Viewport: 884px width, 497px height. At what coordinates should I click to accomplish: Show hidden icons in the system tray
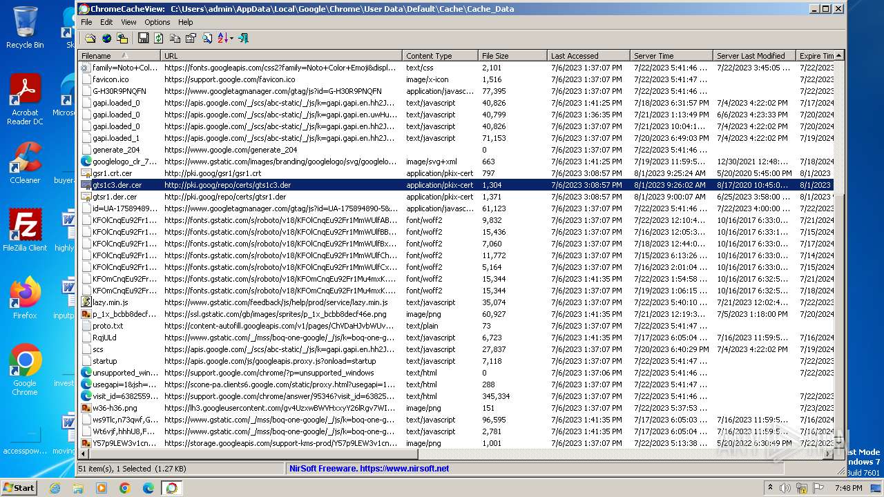point(770,488)
